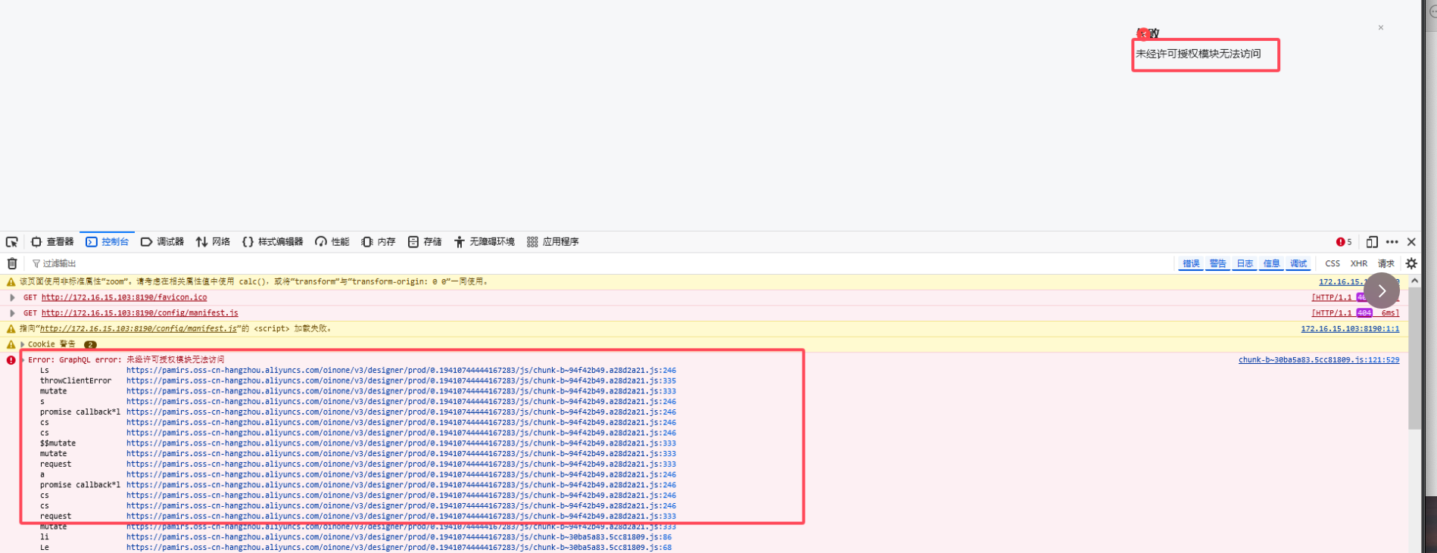The width and height of the screenshot is (1437, 553).
Task: Open the stack link beside Le
Action: click(x=399, y=547)
